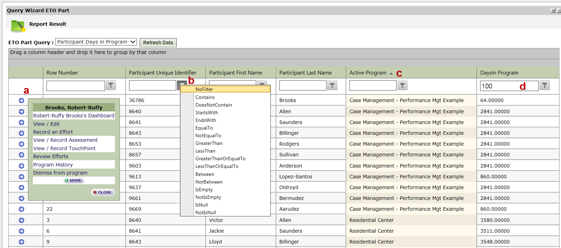Click the arrow icon for row numbered 6
This screenshot has width=561, height=248.
(21, 231)
